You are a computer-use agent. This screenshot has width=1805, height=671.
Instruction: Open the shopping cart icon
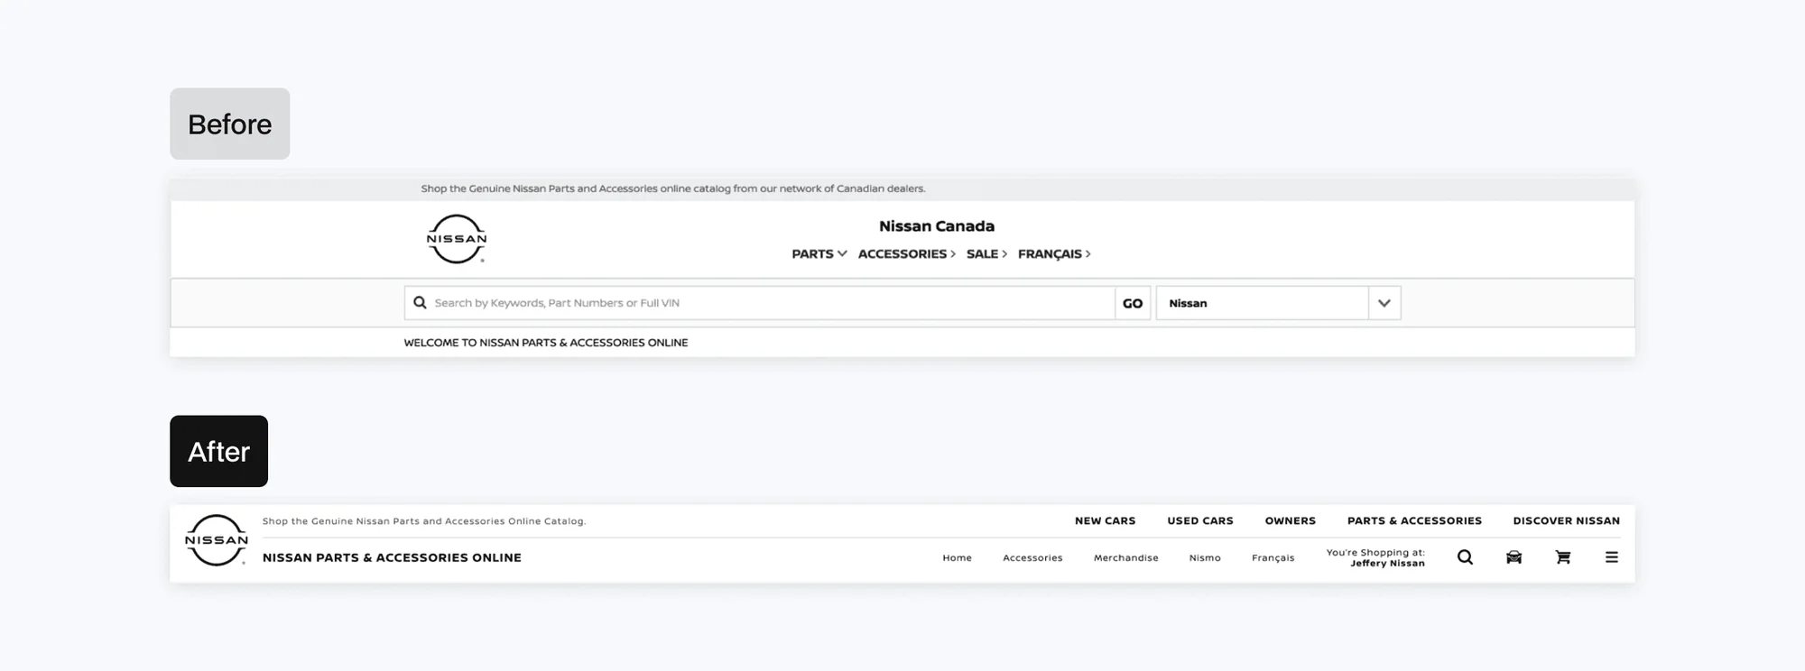[1563, 557]
